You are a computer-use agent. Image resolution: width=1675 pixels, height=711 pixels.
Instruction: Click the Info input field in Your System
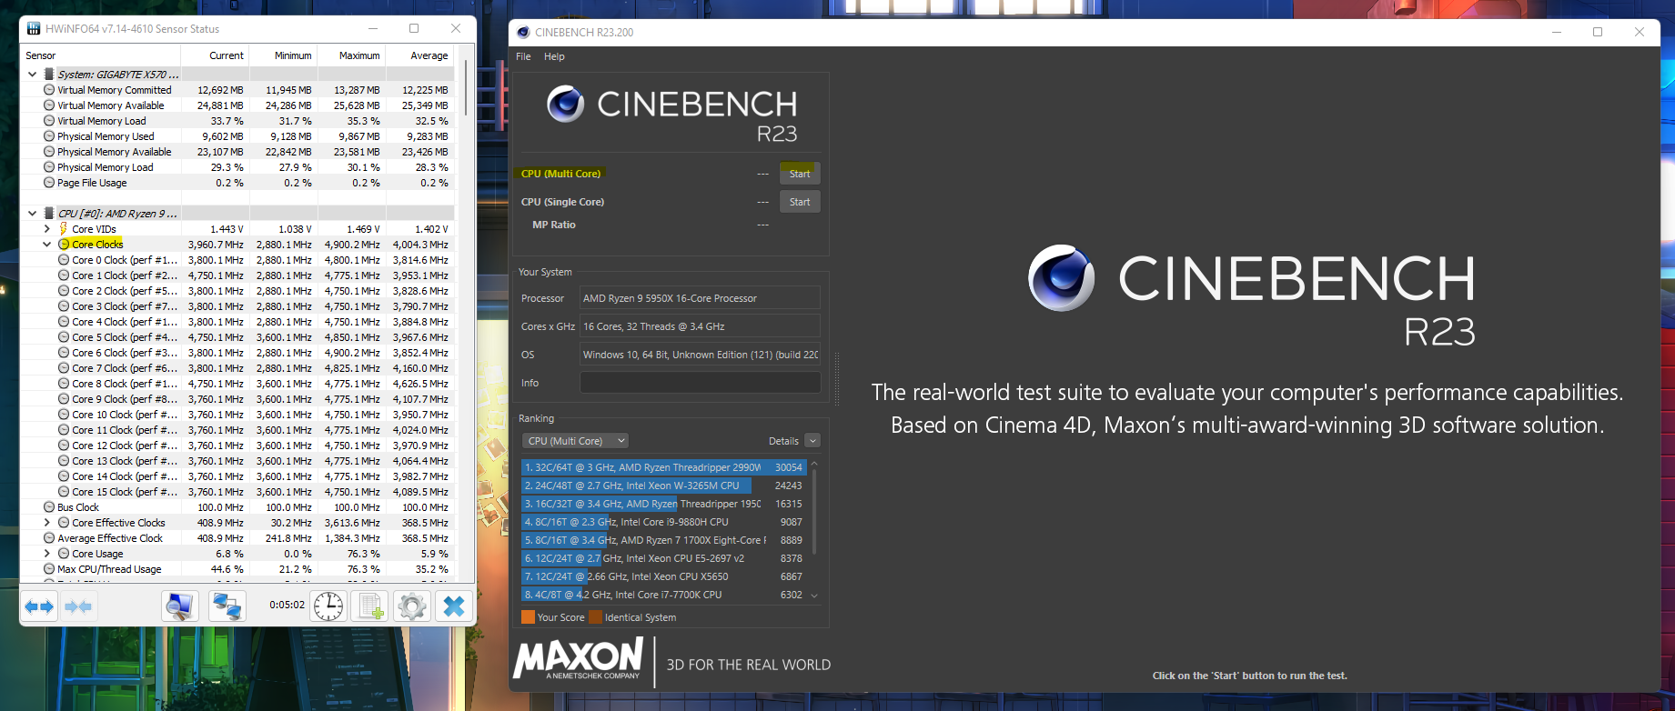pos(700,383)
